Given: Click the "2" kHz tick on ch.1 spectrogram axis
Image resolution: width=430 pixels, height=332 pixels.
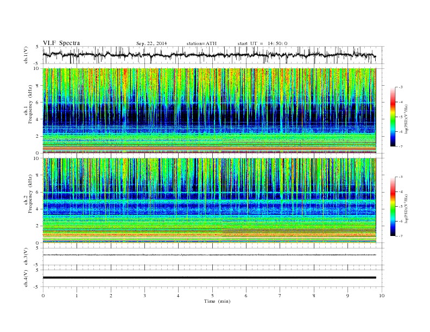Looking at the screenshot, I should [x=37, y=136].
